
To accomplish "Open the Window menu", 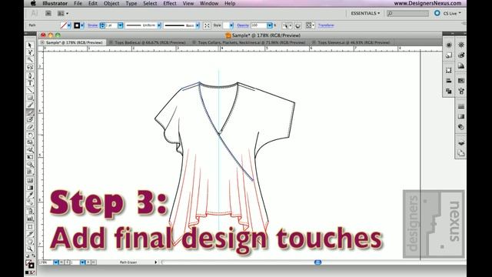I will coord(209,3).
